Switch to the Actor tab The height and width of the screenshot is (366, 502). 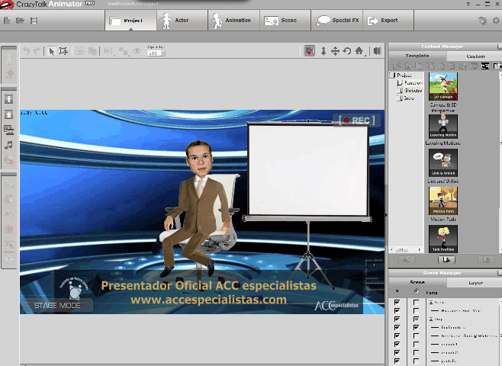182,21
